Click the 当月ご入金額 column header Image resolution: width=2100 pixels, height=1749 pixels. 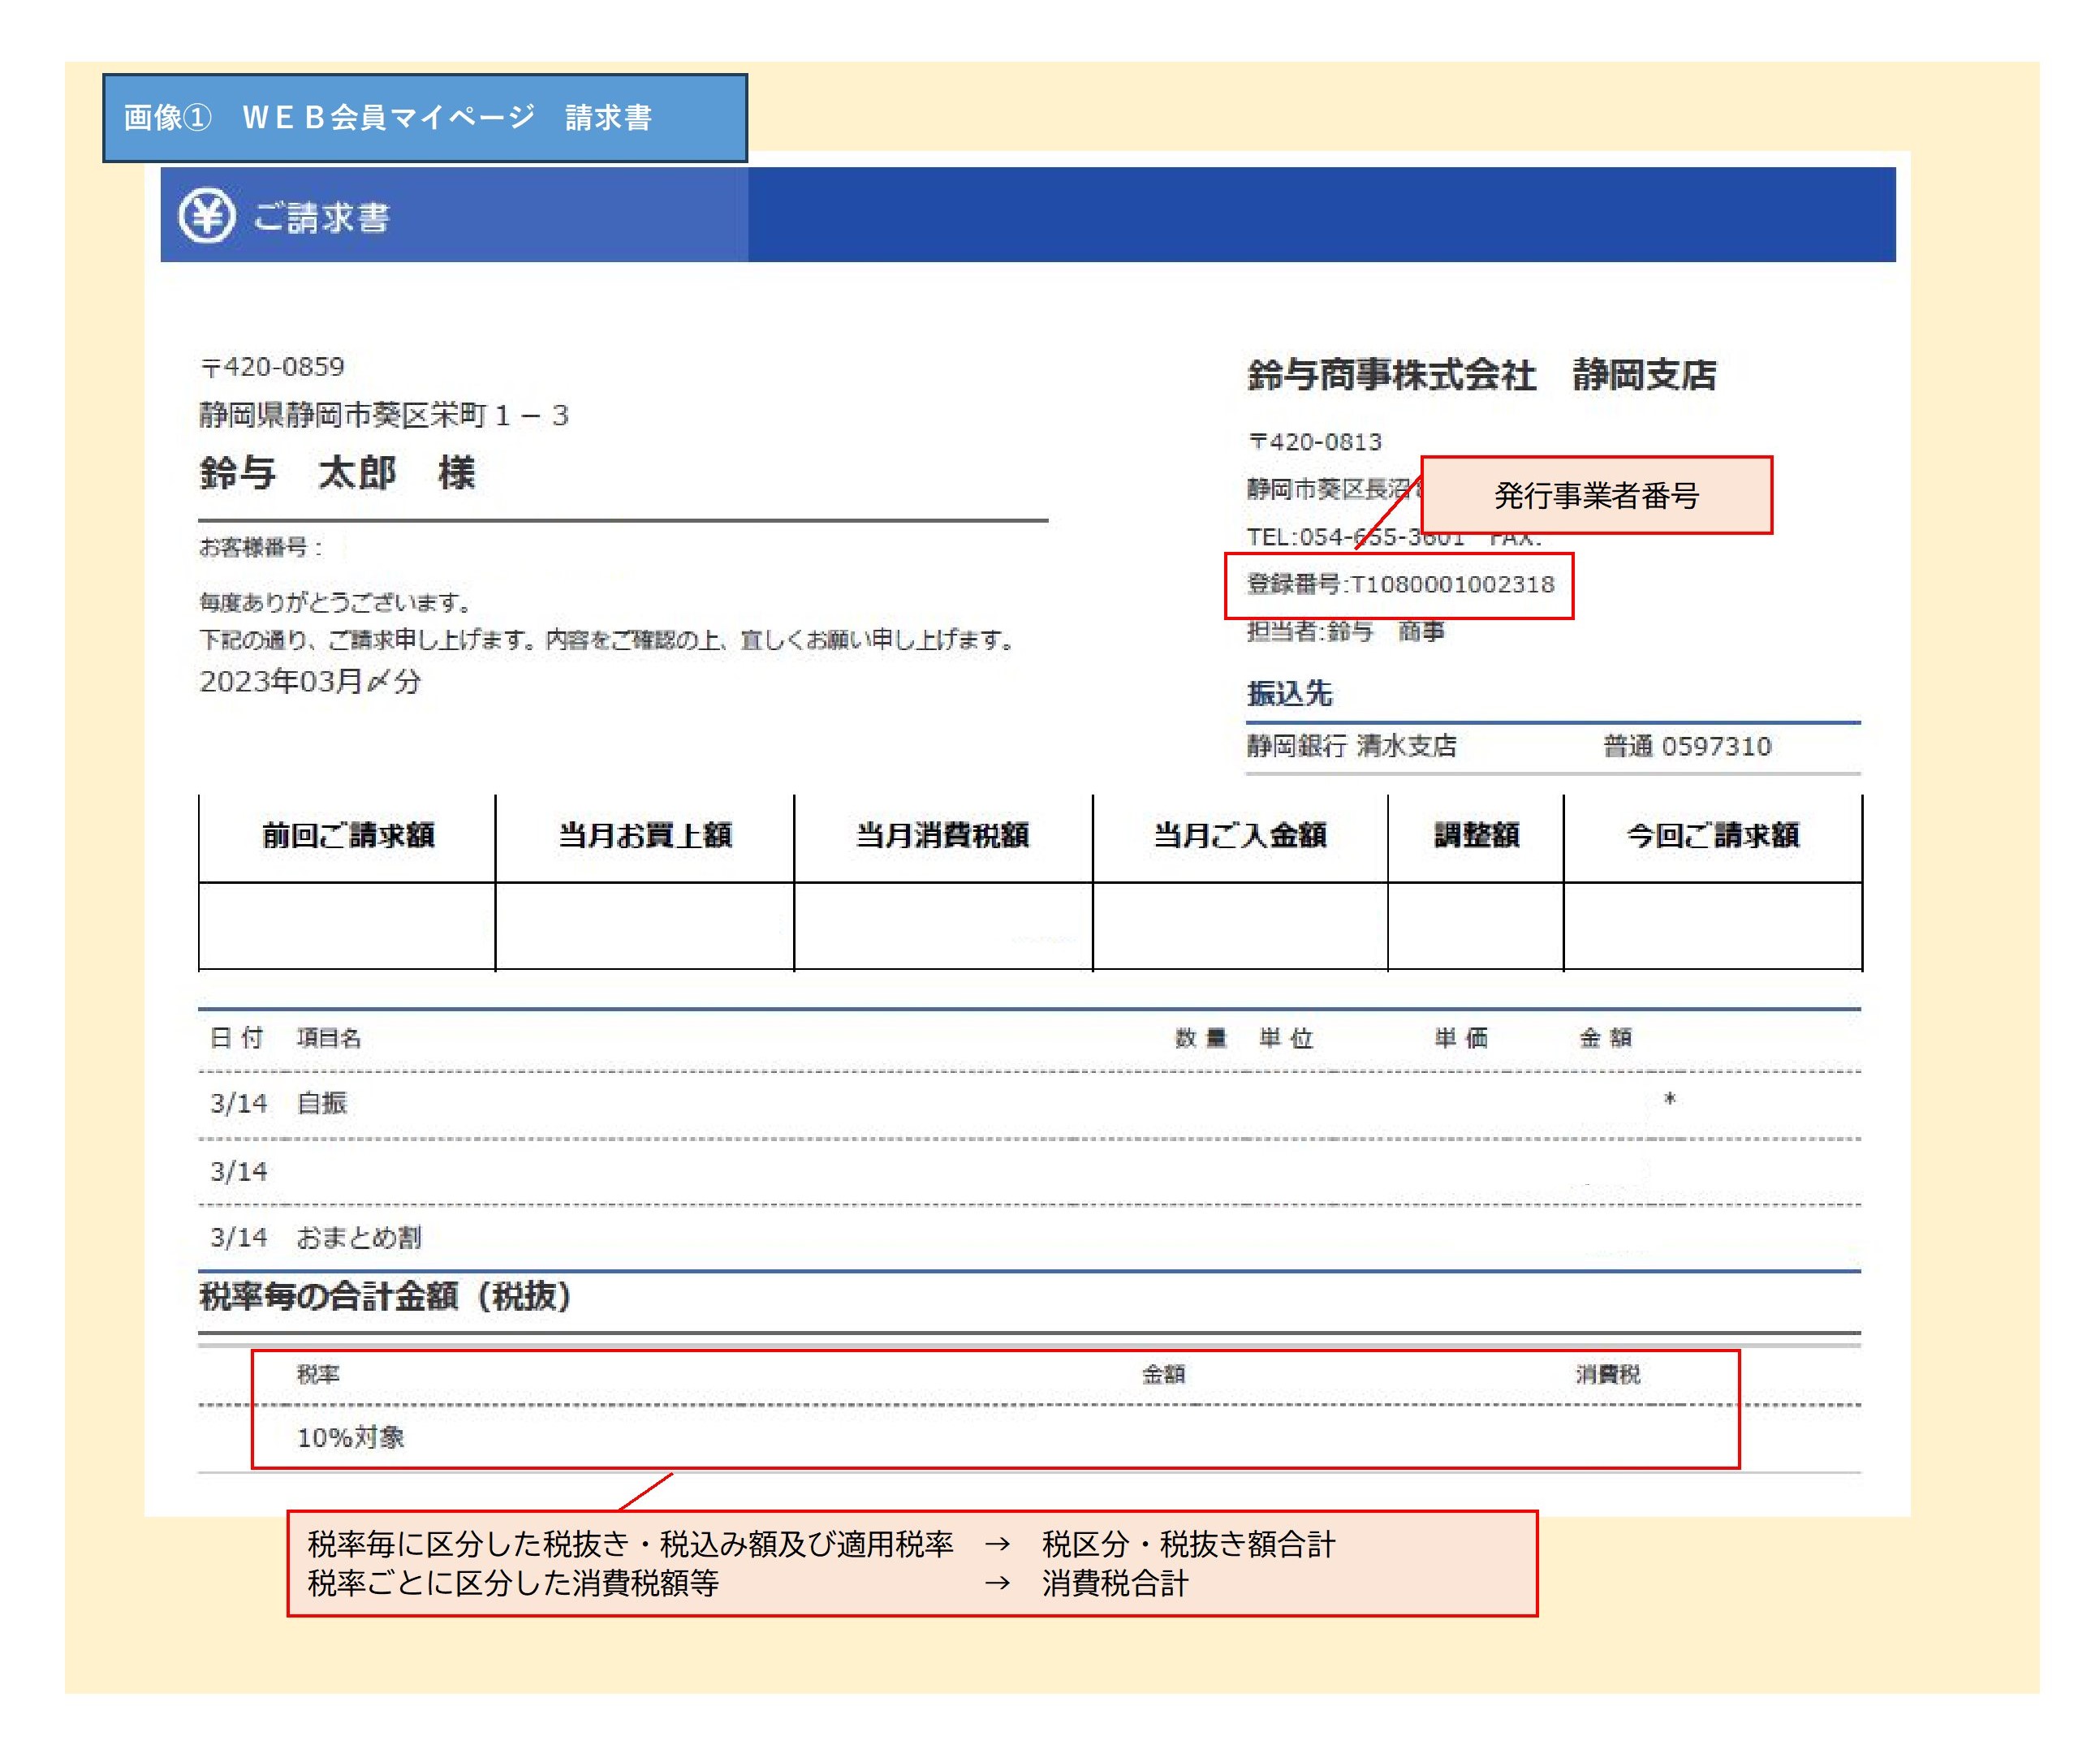click(x=1240, y=836)
